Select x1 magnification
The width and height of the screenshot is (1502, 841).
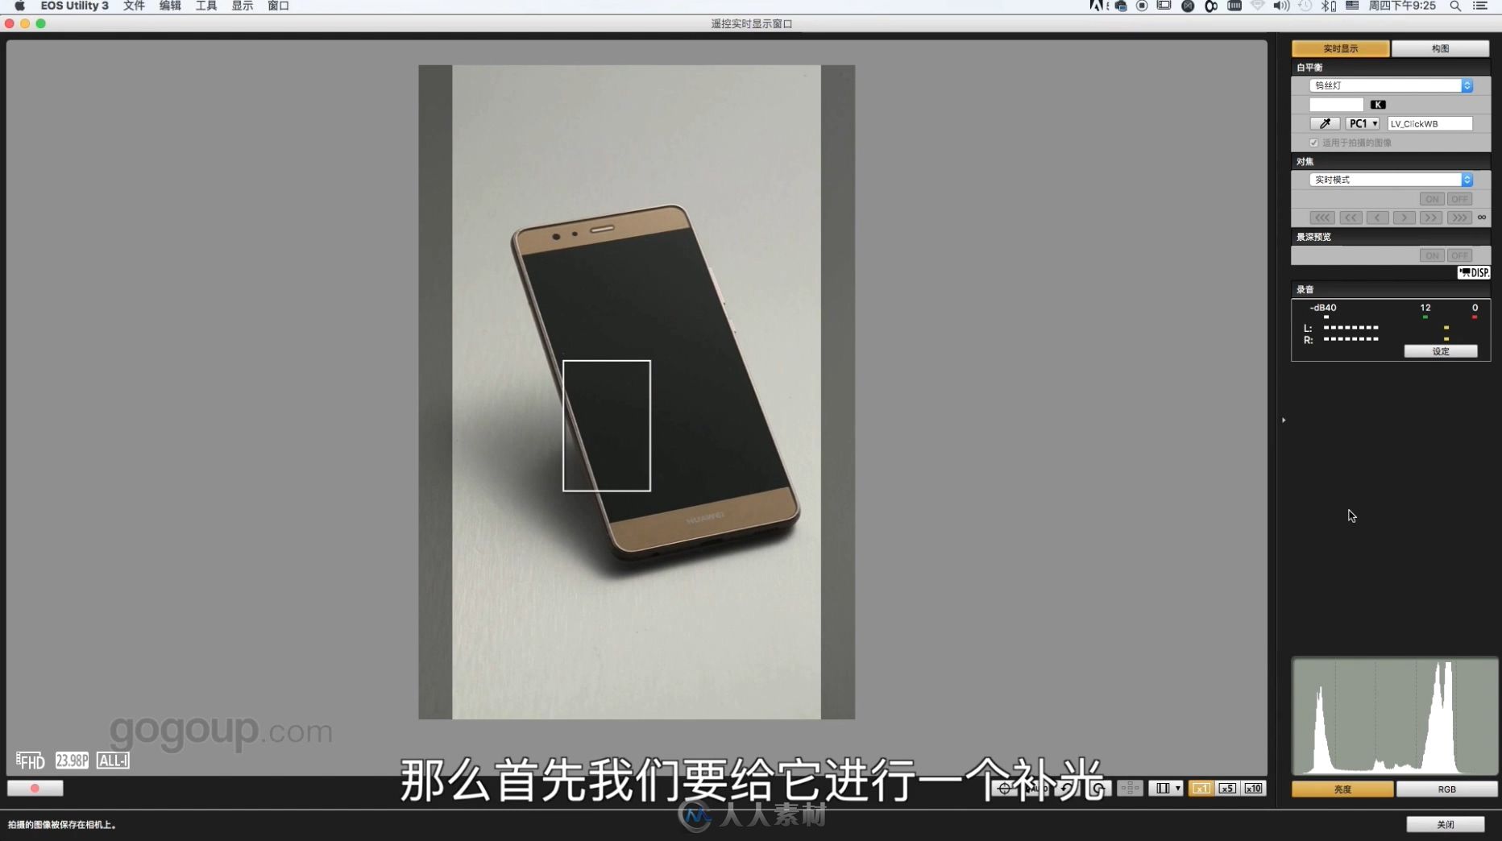[x=1201, y=788]
